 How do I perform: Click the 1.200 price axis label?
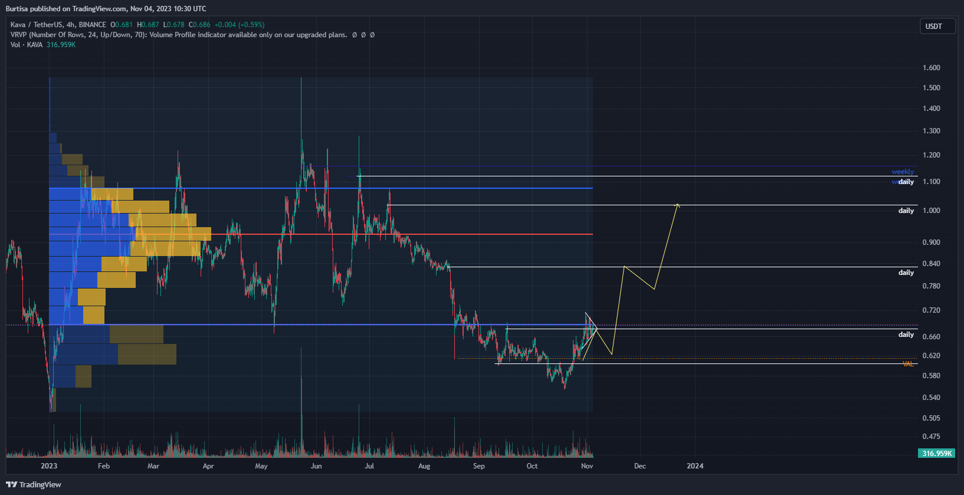pyautogui.click(x=932, y=155)
